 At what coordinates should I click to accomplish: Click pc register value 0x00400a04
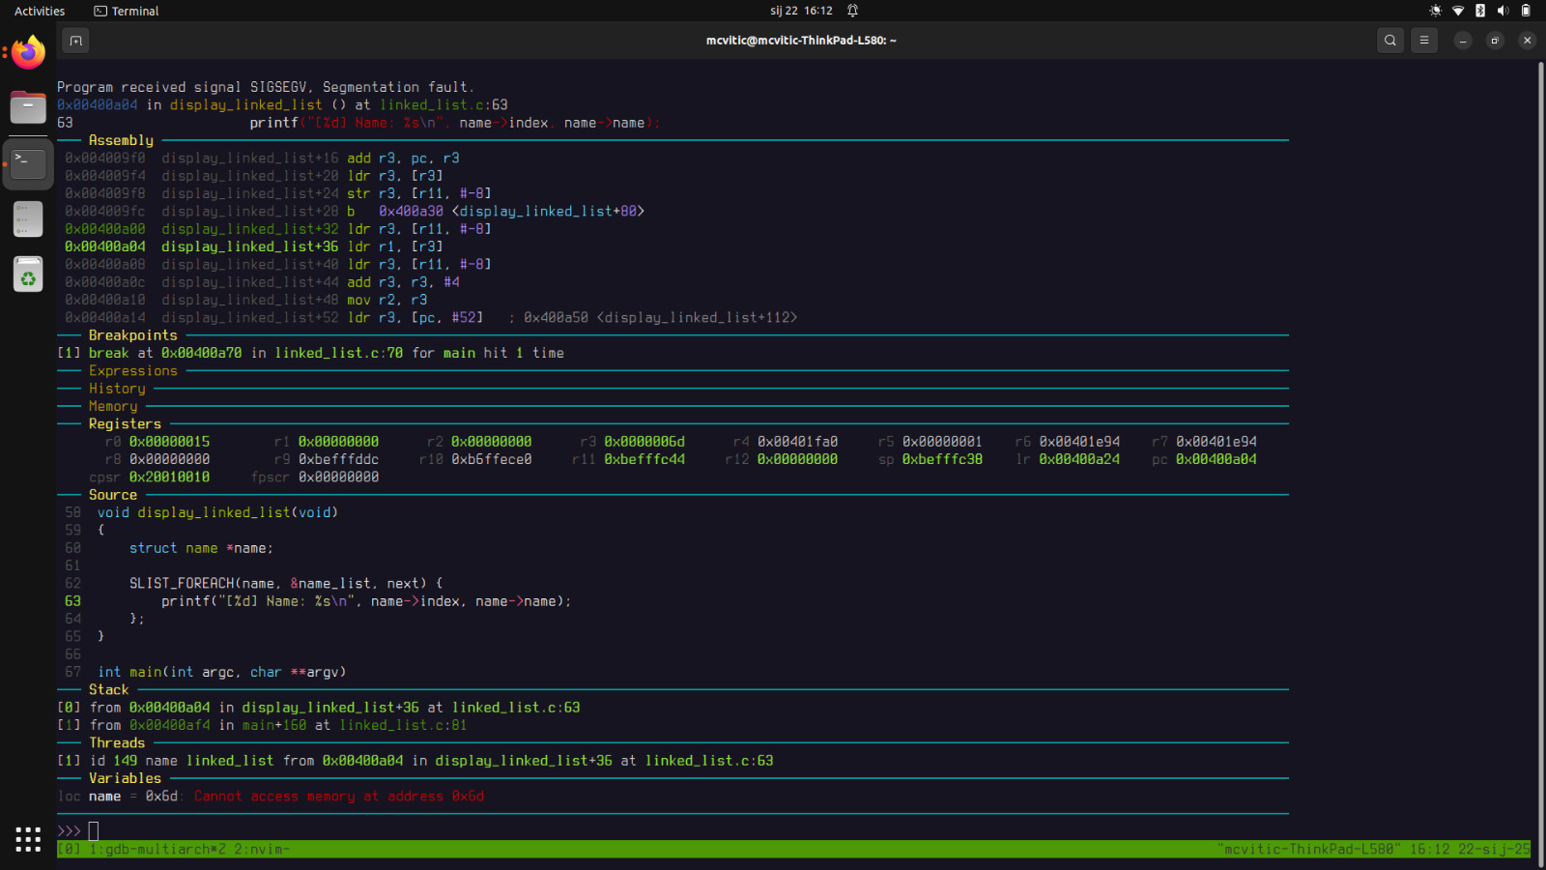point(1217,460)
